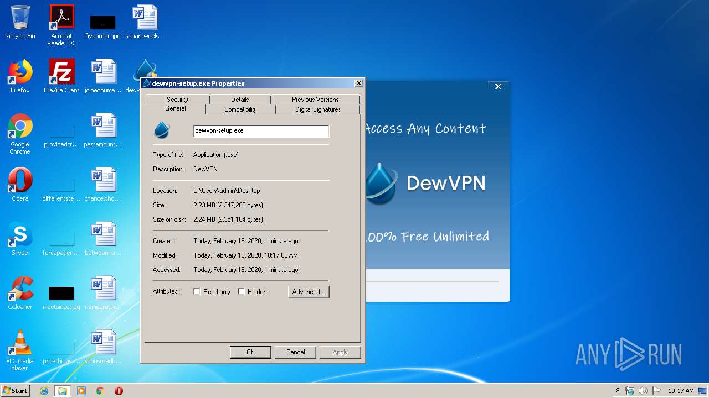Viewport: 709px width, 398px height.
Task: Open Internet Explorer from taskbar
Action: click(44, 391)
